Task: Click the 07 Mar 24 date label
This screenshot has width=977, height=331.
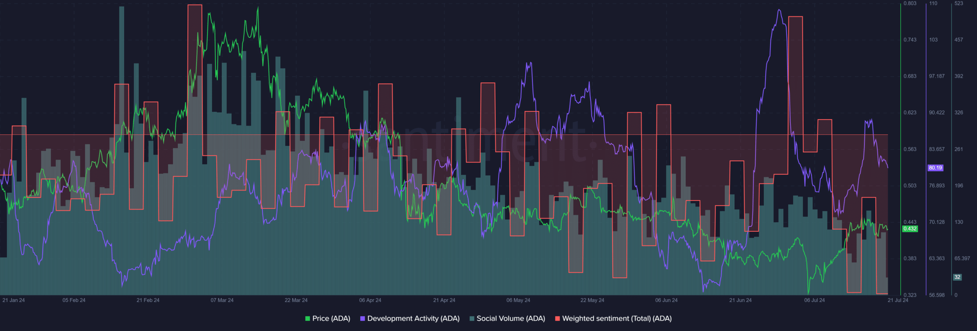Action: [x=222, y=300]
